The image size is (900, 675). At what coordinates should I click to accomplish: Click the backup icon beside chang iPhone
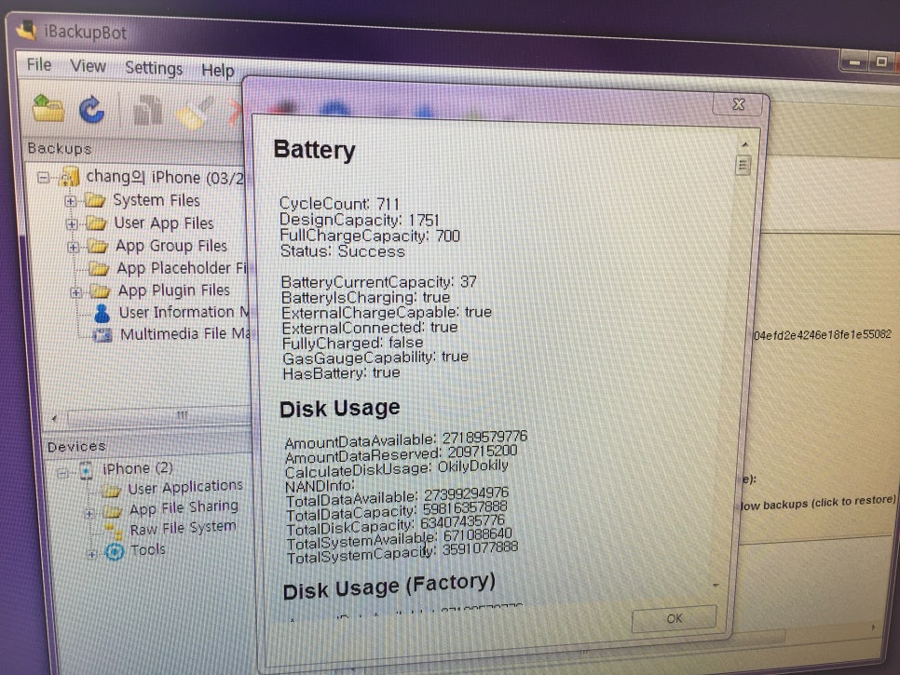tap(70, 177)
